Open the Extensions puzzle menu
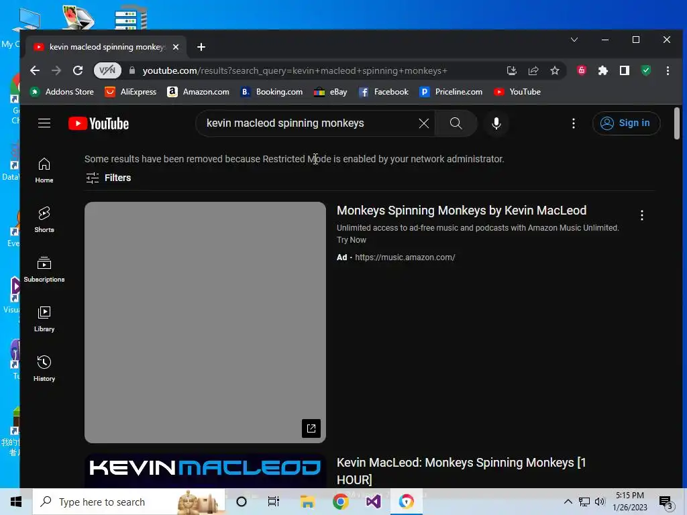Screen dimensions: 687x515 [603, 70]
